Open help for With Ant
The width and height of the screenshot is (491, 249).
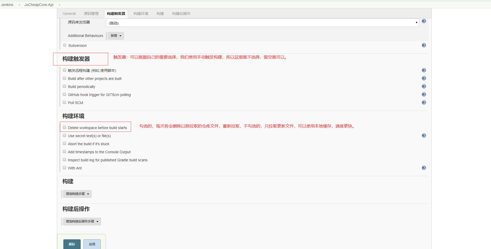pos(424,168)
